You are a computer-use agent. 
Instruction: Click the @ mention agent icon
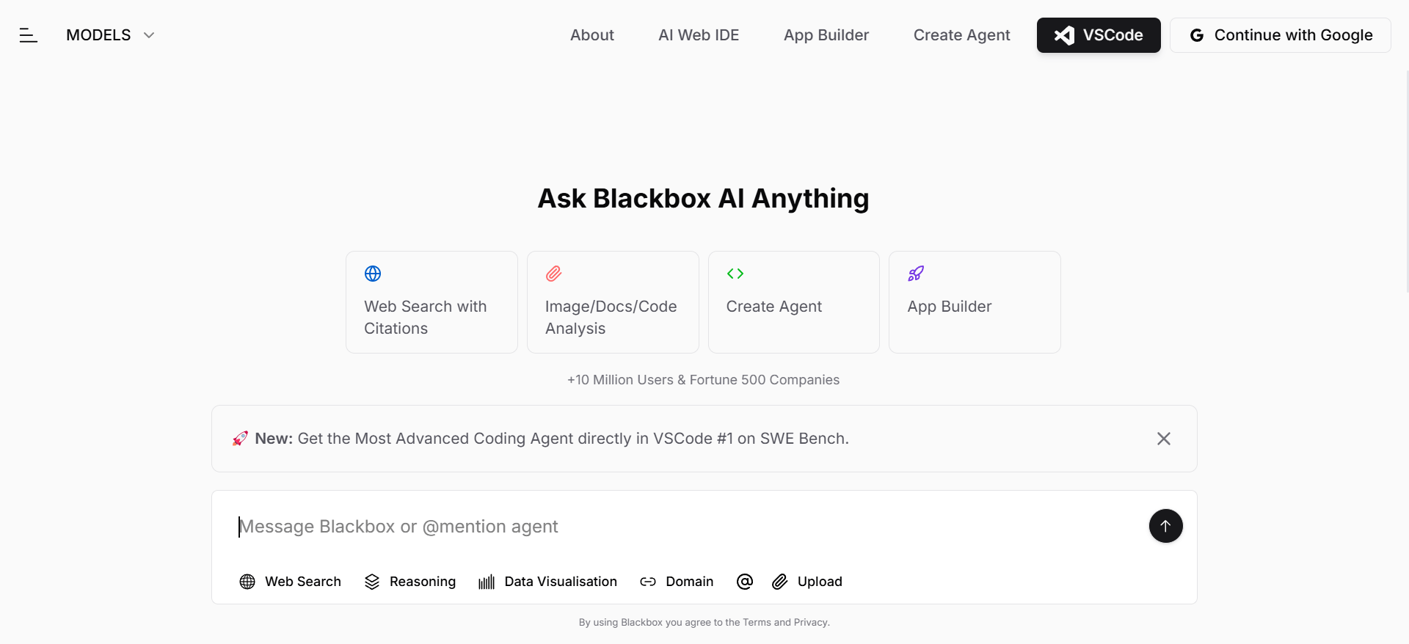point(745,582)
